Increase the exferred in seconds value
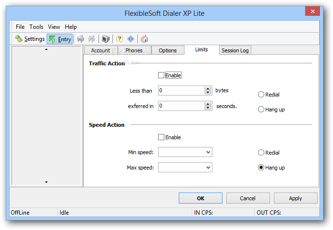 [208, 104]
